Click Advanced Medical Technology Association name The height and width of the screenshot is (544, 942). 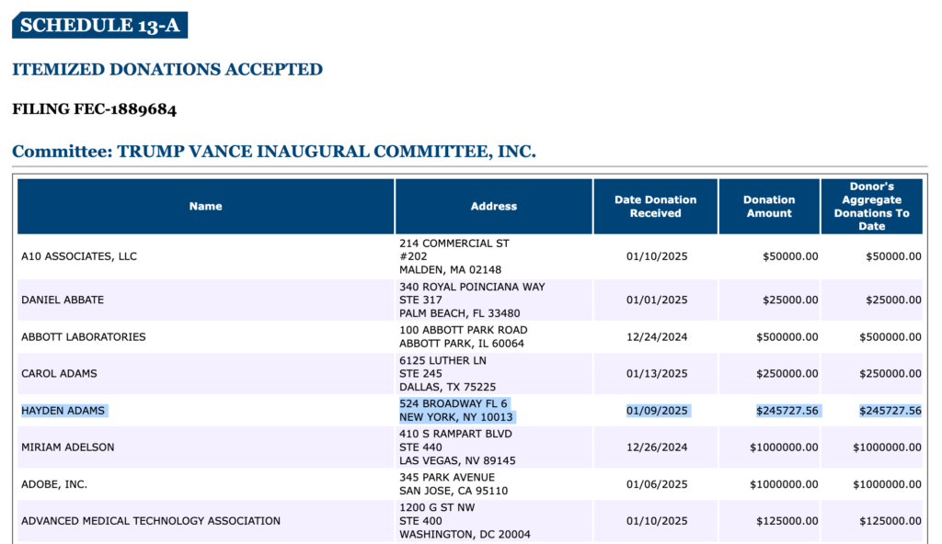coord(151,520)
